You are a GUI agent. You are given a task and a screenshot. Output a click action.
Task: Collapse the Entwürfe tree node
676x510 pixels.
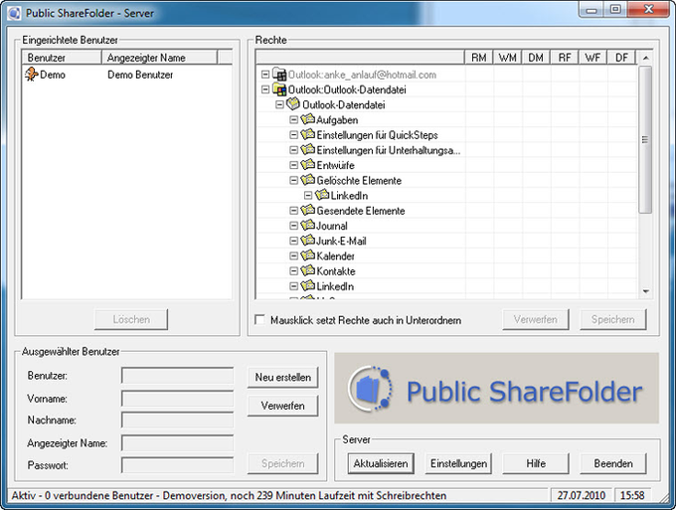pyautogui.click(x=293, y=165)
